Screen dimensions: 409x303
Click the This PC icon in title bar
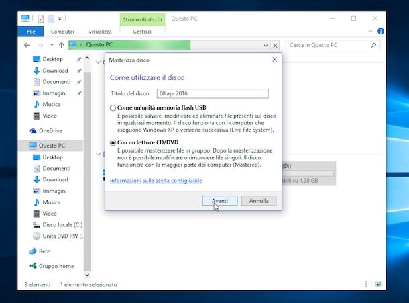25,19
